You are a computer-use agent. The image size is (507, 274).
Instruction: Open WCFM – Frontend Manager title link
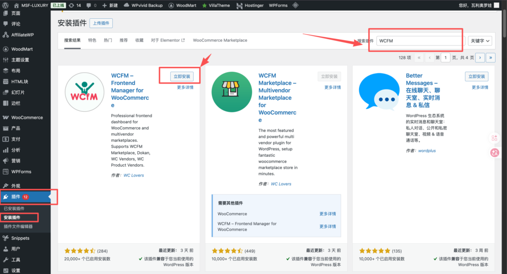pos(130,90)
